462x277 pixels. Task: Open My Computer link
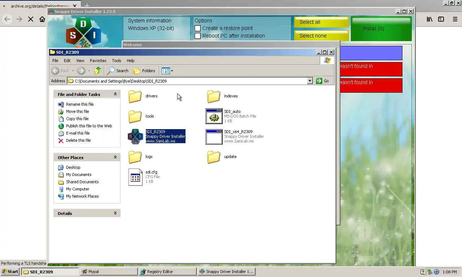coord(78,189)
